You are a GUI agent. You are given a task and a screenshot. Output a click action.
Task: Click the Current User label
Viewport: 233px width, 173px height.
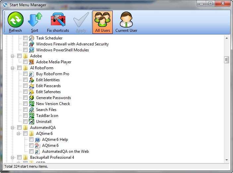(126, 30)
